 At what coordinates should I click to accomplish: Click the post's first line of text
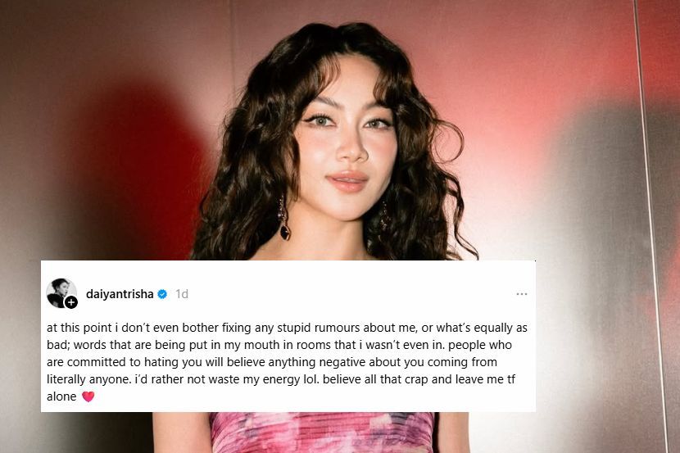[287, 328]
